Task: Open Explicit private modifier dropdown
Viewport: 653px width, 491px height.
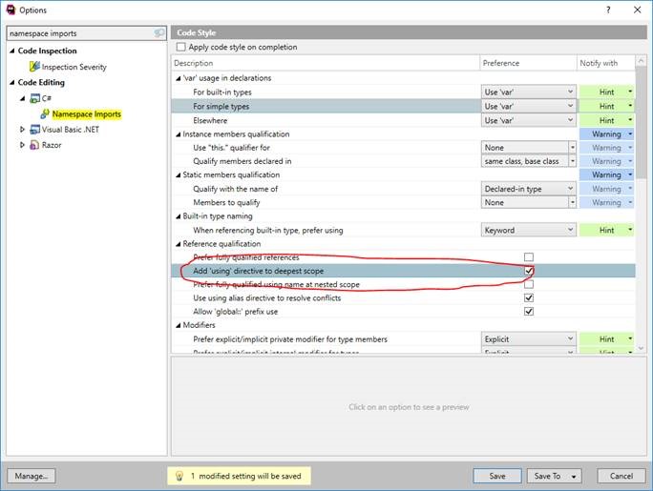Action: point(529,339)
